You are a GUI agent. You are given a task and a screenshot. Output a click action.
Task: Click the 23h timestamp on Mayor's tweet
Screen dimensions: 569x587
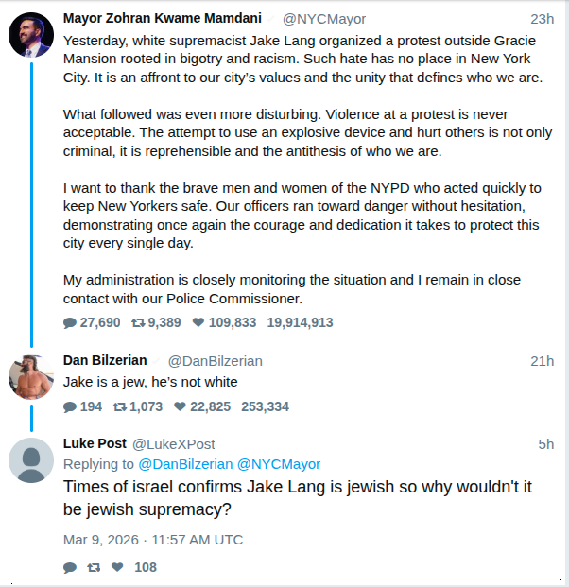tap(542, 19)
